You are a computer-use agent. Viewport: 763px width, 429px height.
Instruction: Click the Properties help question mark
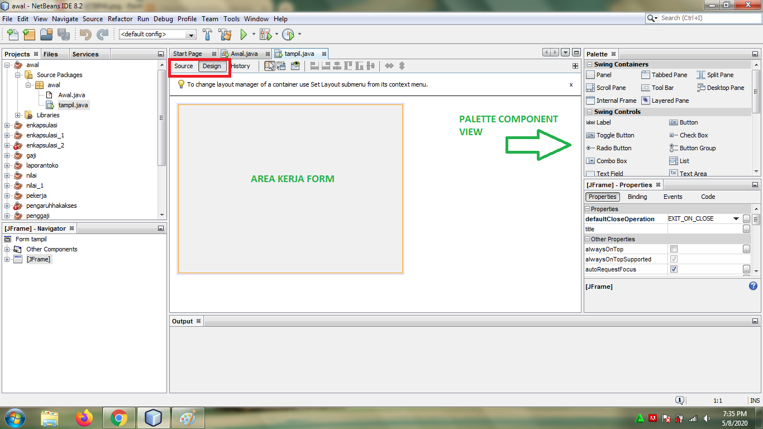(x=752, y=286)
